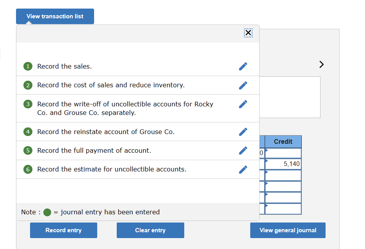The width and height of the screenshot is (365, 249).
Task: Click pencil for reinstate Grouse Co. entry
Action: 243,132
